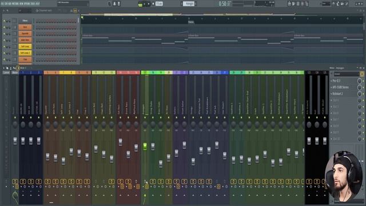The height and width of the screenshot is (206, 366).
Task: Select the Master mixer track header
Action: pyautogui.click(x=15, y=73)
